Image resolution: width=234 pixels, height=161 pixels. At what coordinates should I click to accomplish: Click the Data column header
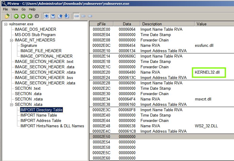127,24
